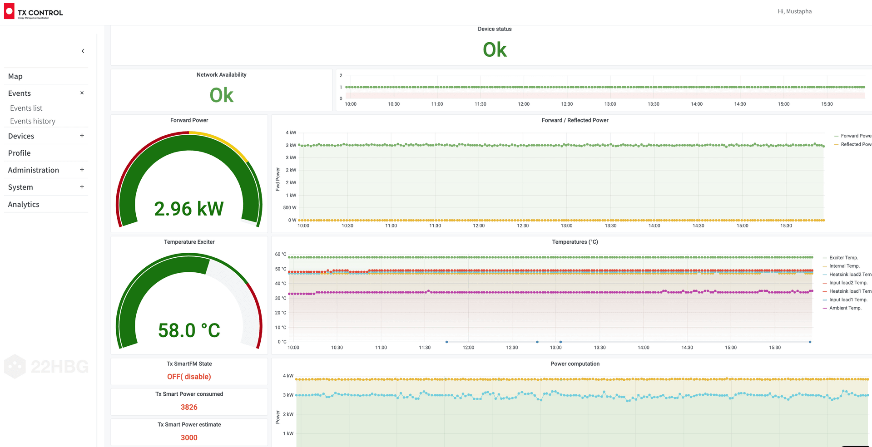
Task: Open the Profile page
Action: tap(19, 153)
